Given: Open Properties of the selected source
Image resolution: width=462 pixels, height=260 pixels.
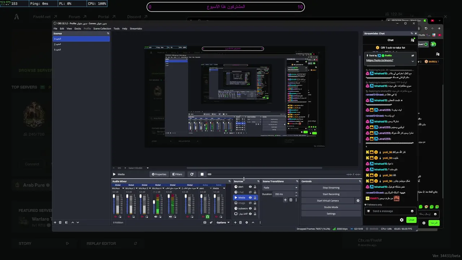Looking at the screenshot, I should click(x=159, y=174).
